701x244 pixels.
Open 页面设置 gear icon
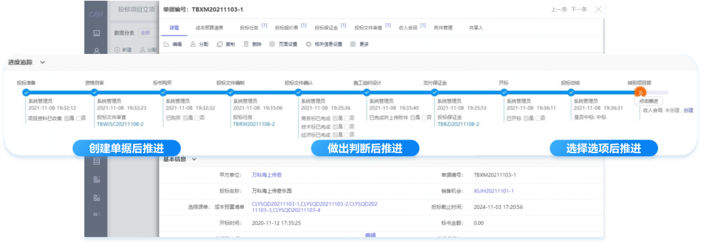tap(272, 44)
